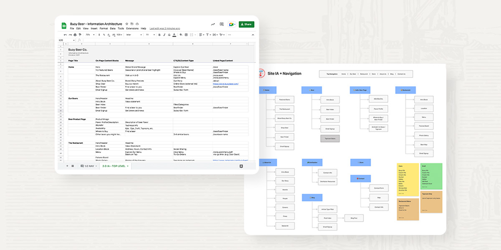Open the Google Sheets home icon
Screen dimensions: 501x250
[x=64, y=25]
